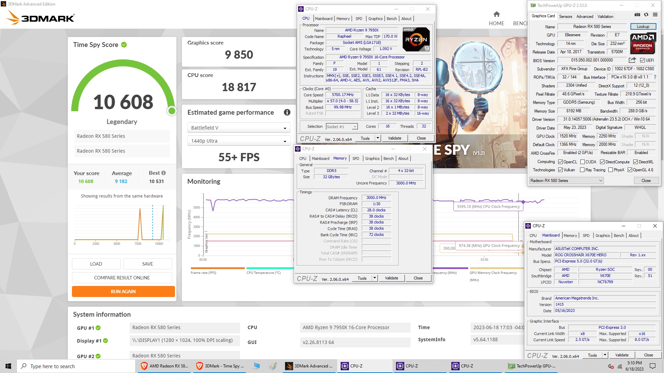
Task: Click the green check next to GPU #2
Action: click(98, 356)
